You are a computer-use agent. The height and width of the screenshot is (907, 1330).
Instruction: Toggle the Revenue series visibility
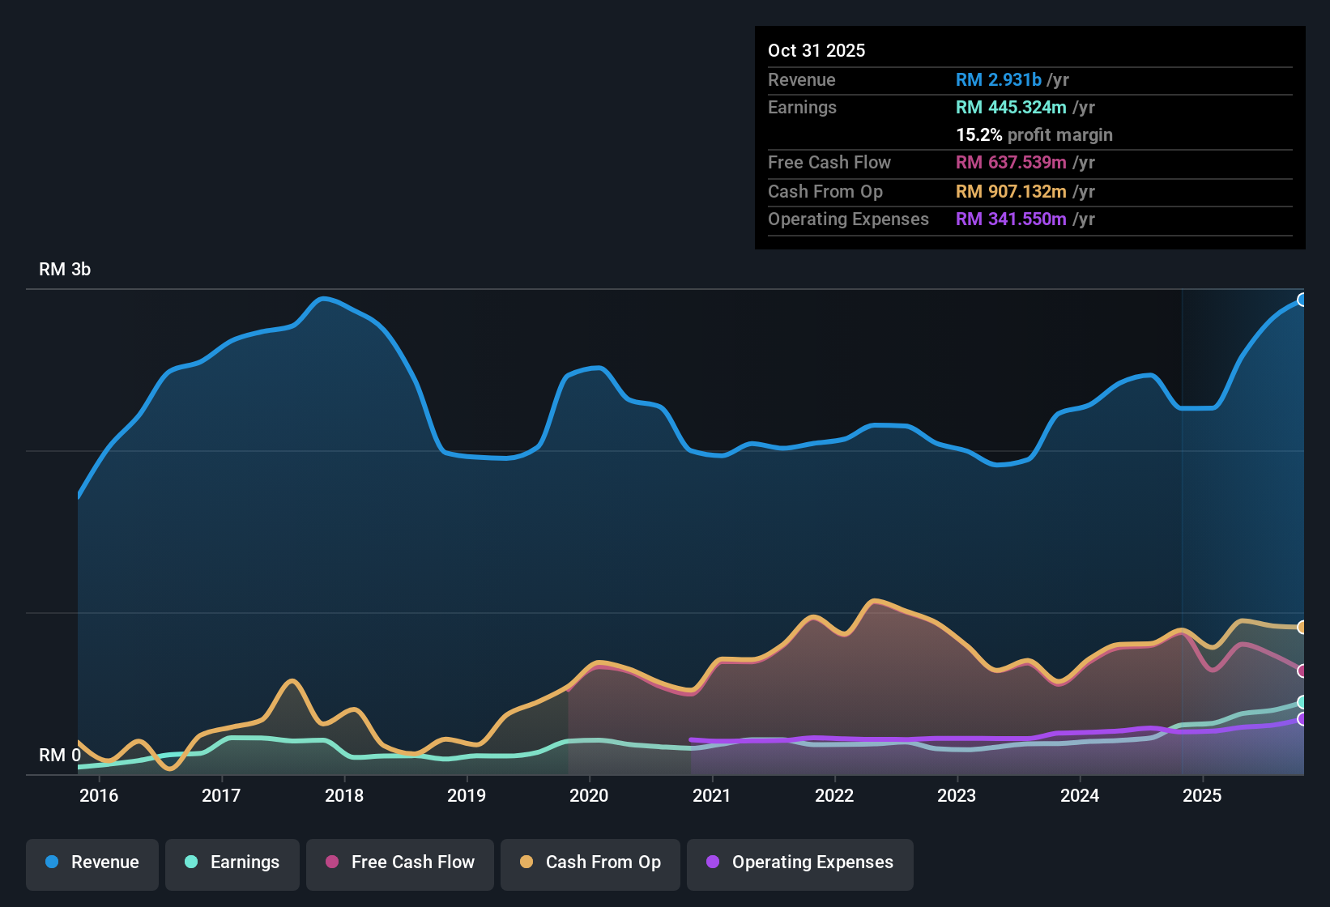coord(92,862)
